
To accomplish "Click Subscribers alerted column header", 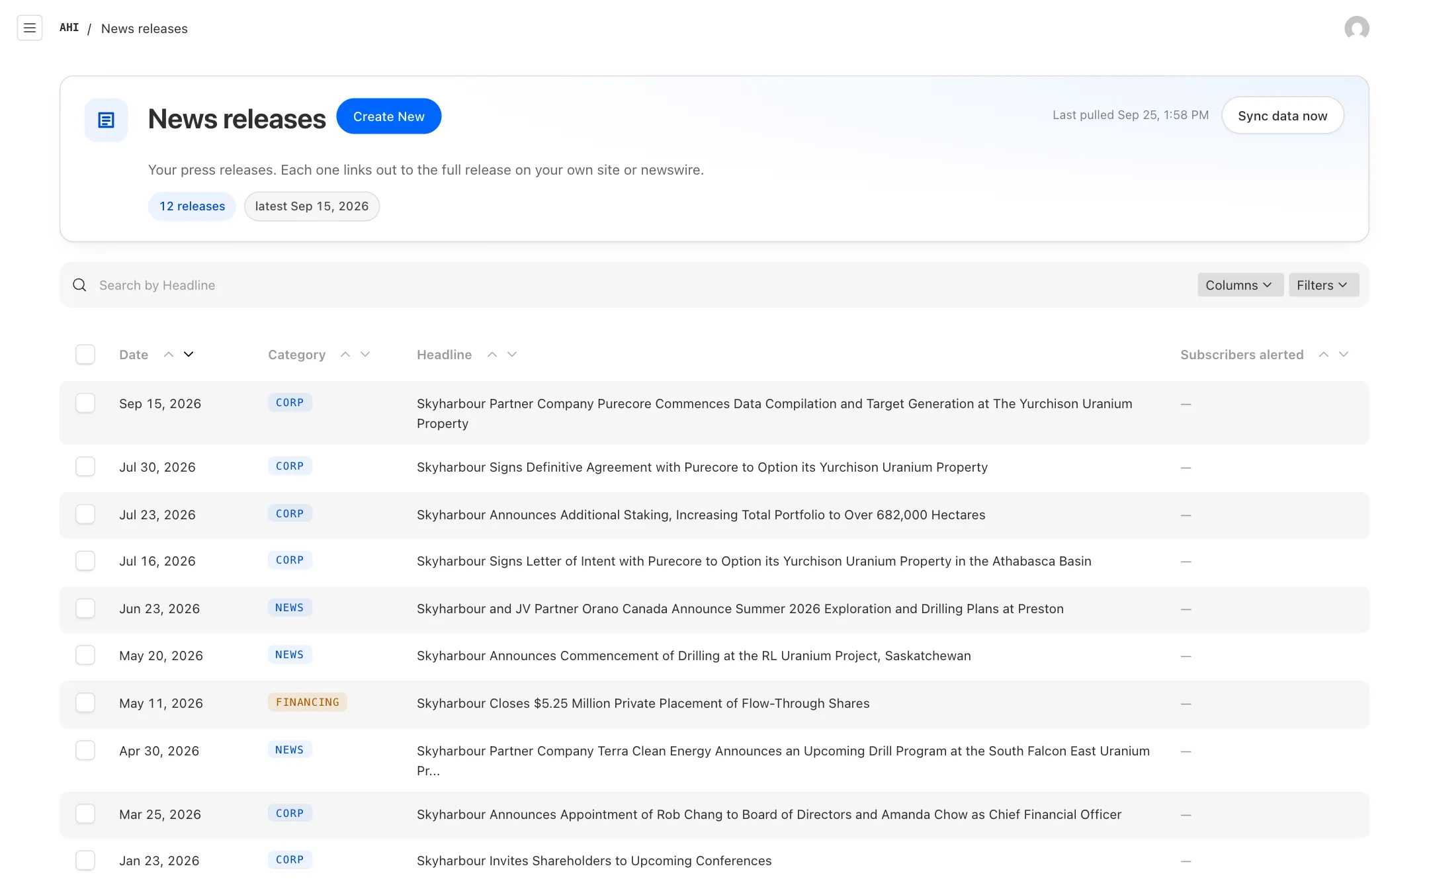I will 1242,355.
